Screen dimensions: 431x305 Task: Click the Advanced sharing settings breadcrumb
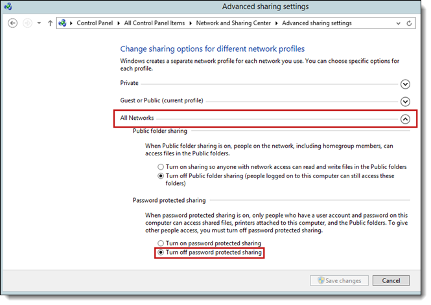(x=317, y=23)
